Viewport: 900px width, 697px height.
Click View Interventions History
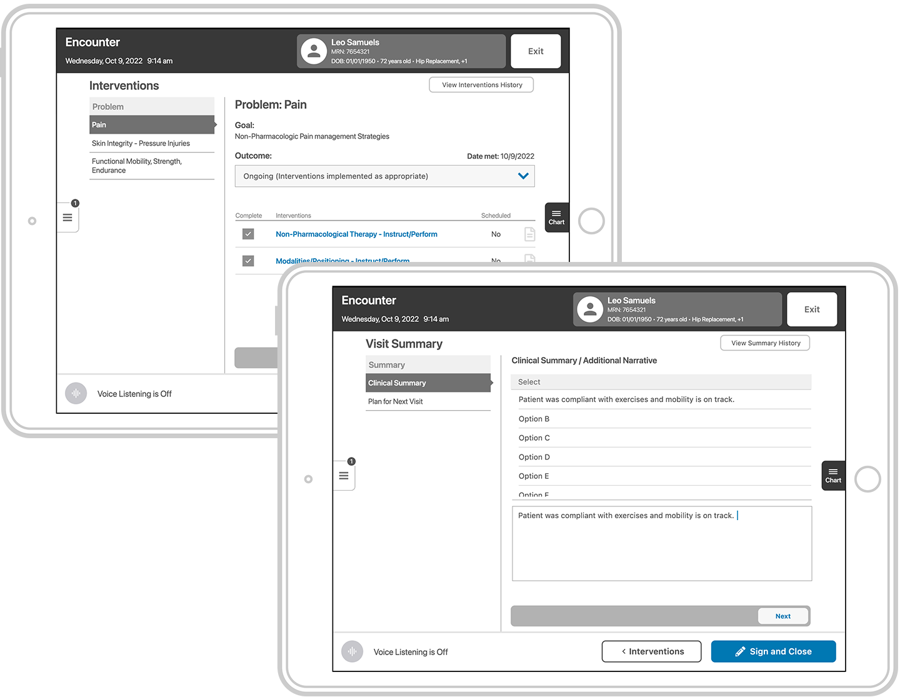point(481,84)
